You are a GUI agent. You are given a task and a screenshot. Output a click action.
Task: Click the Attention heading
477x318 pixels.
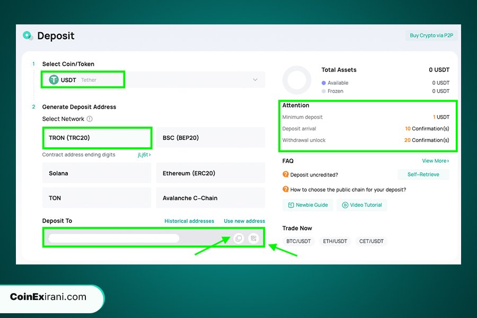click(296, 105)
